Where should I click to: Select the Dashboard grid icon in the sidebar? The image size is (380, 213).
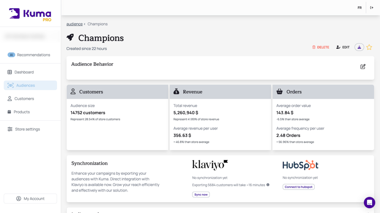(10, 72)
